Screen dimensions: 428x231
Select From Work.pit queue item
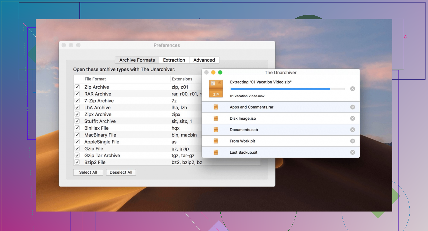(281, 141)
